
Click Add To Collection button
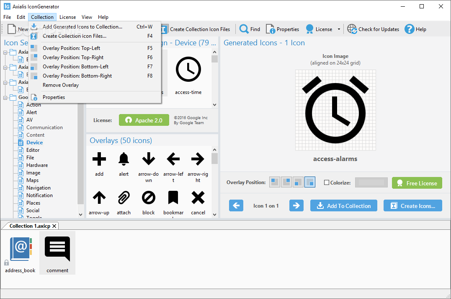[344, 205]
